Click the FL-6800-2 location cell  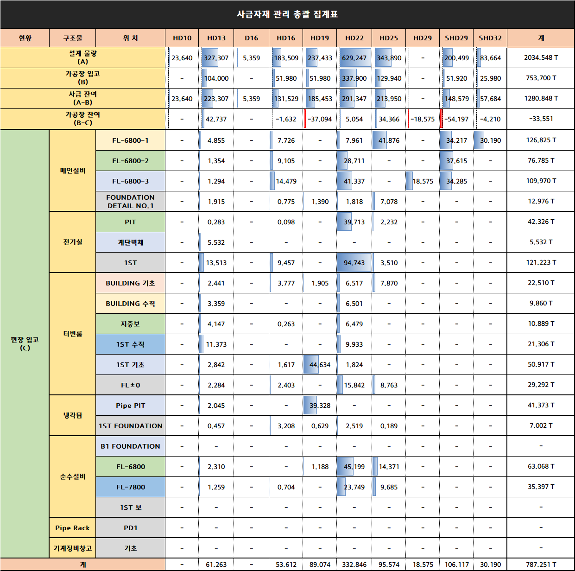tap(131, 161)
